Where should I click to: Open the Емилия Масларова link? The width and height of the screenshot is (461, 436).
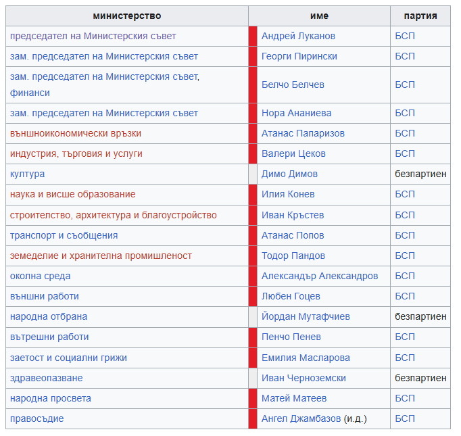[x=306, y=358]
